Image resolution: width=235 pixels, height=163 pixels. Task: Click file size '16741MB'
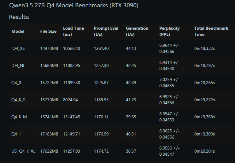49,117
